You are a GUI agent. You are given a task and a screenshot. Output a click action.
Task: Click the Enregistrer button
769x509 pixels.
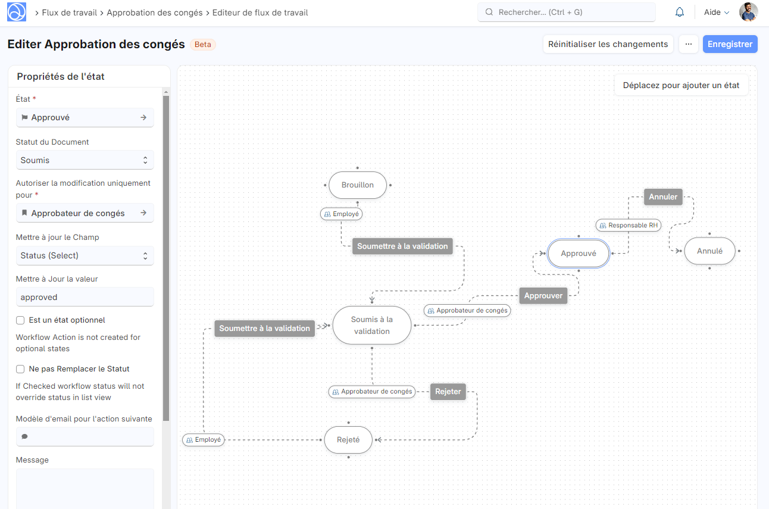coord(730,44)
